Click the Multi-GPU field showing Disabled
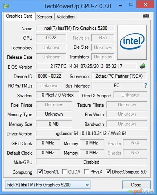 coord(91,162)
